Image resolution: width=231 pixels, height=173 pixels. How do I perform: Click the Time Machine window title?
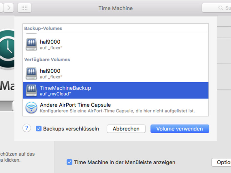point(115,8)
